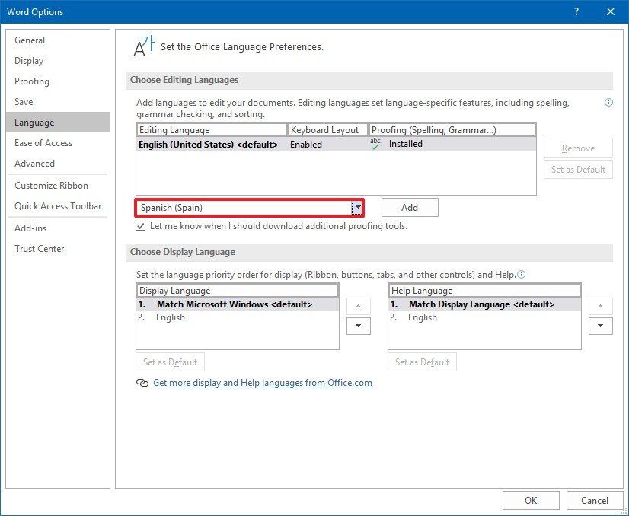Open Office.com languages link
Image resolution: width=629 pixels, height=516 pixels.
point(263,383)
